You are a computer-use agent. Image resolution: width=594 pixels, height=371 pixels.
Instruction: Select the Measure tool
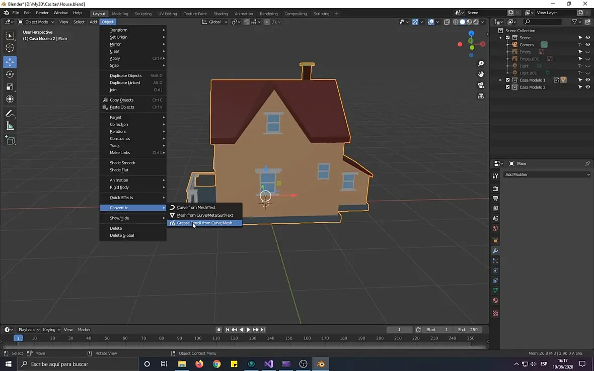[10, 126]
